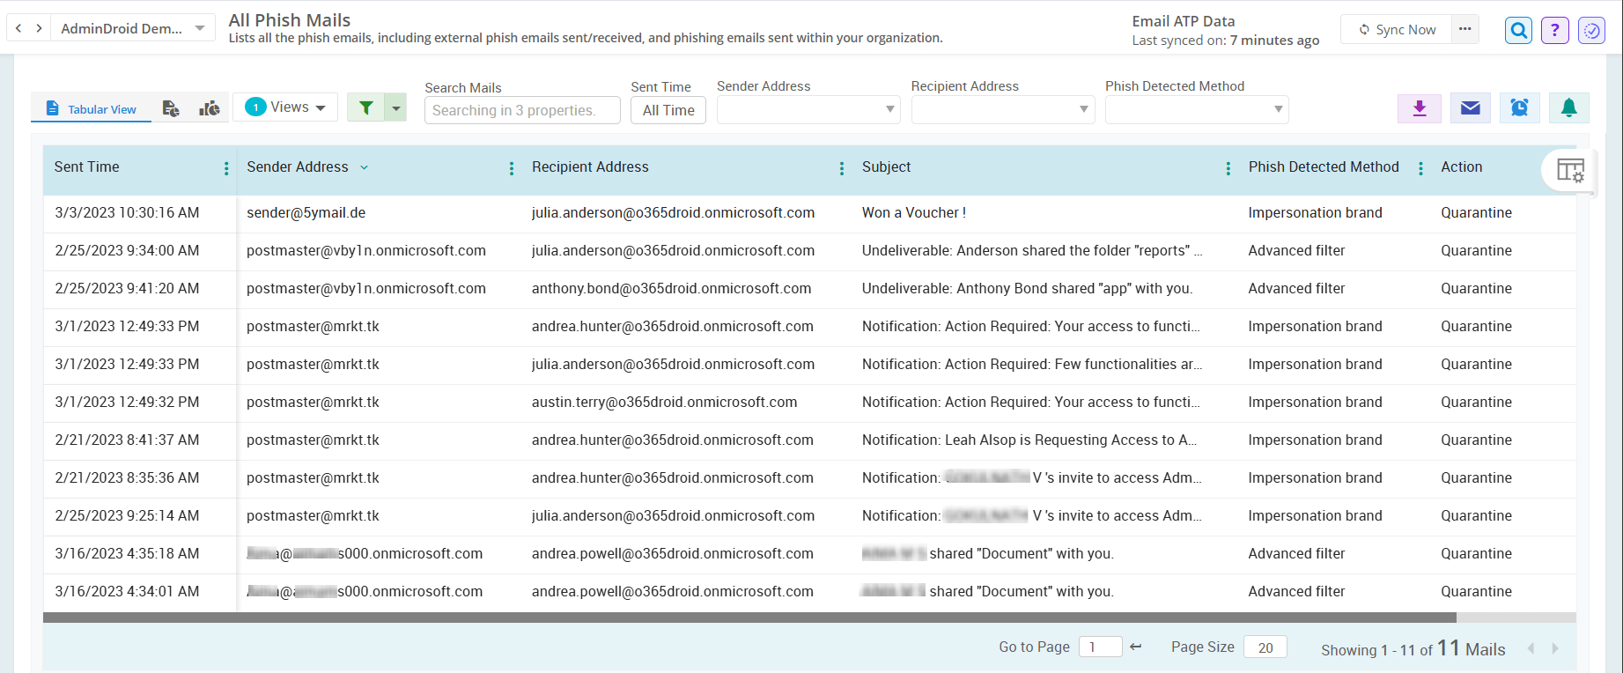The height and width of the screenshot is (673, 1623).
Task: Click the All Time sent time button
Action: click(668, 110)
